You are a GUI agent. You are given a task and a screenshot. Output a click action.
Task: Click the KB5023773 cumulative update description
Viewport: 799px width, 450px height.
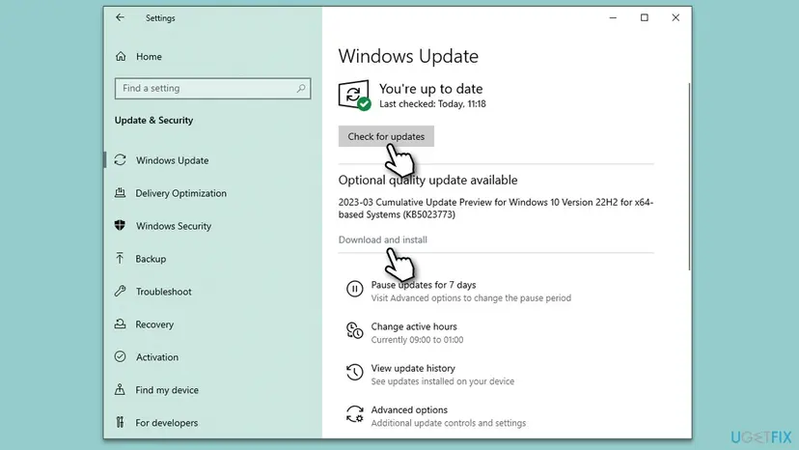(x=495, y=209)
